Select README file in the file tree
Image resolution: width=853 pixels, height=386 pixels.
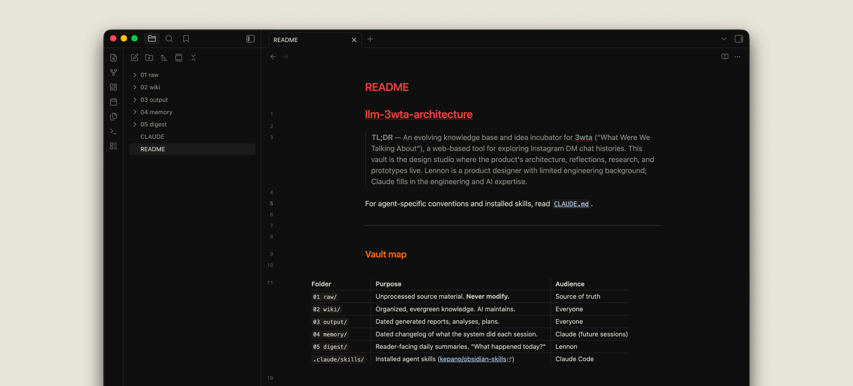(192, 149)
